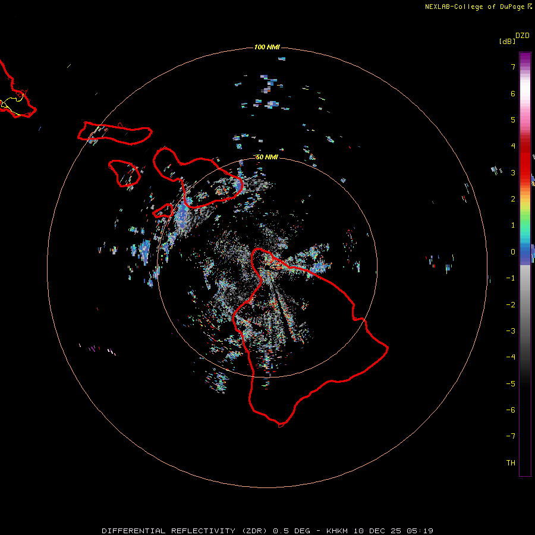Image resolution: width=535 pixels, height=535 pixels.
Task: Click the 0 value on the ZDR scale
Action: [x=513, y=252]
